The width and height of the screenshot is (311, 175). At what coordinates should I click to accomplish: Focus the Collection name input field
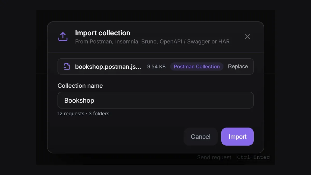click(x=155, y=100)
